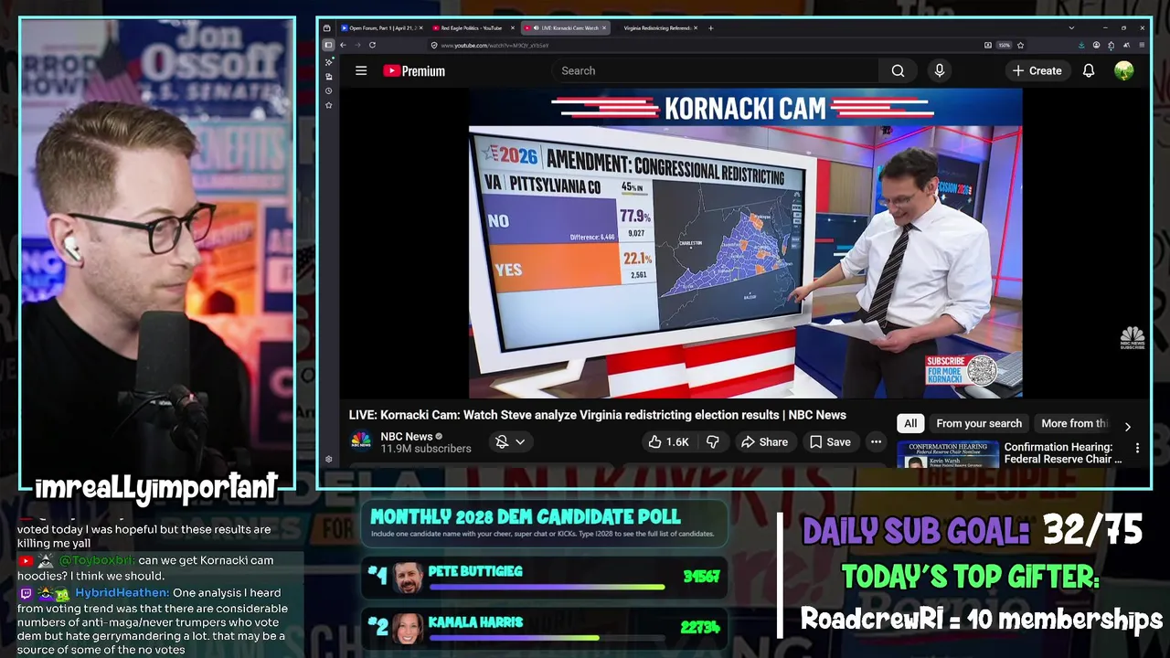Screen dimensions: 1170x658
Task: Open the browser downloads icon
Action: click(x=1081, y=45)
